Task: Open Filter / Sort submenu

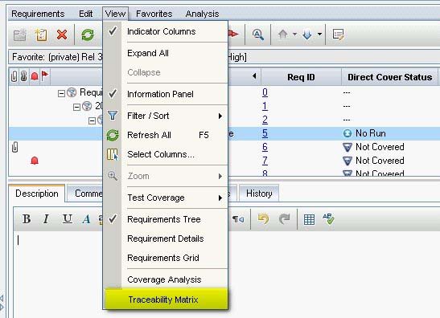Action: [166, 116]
